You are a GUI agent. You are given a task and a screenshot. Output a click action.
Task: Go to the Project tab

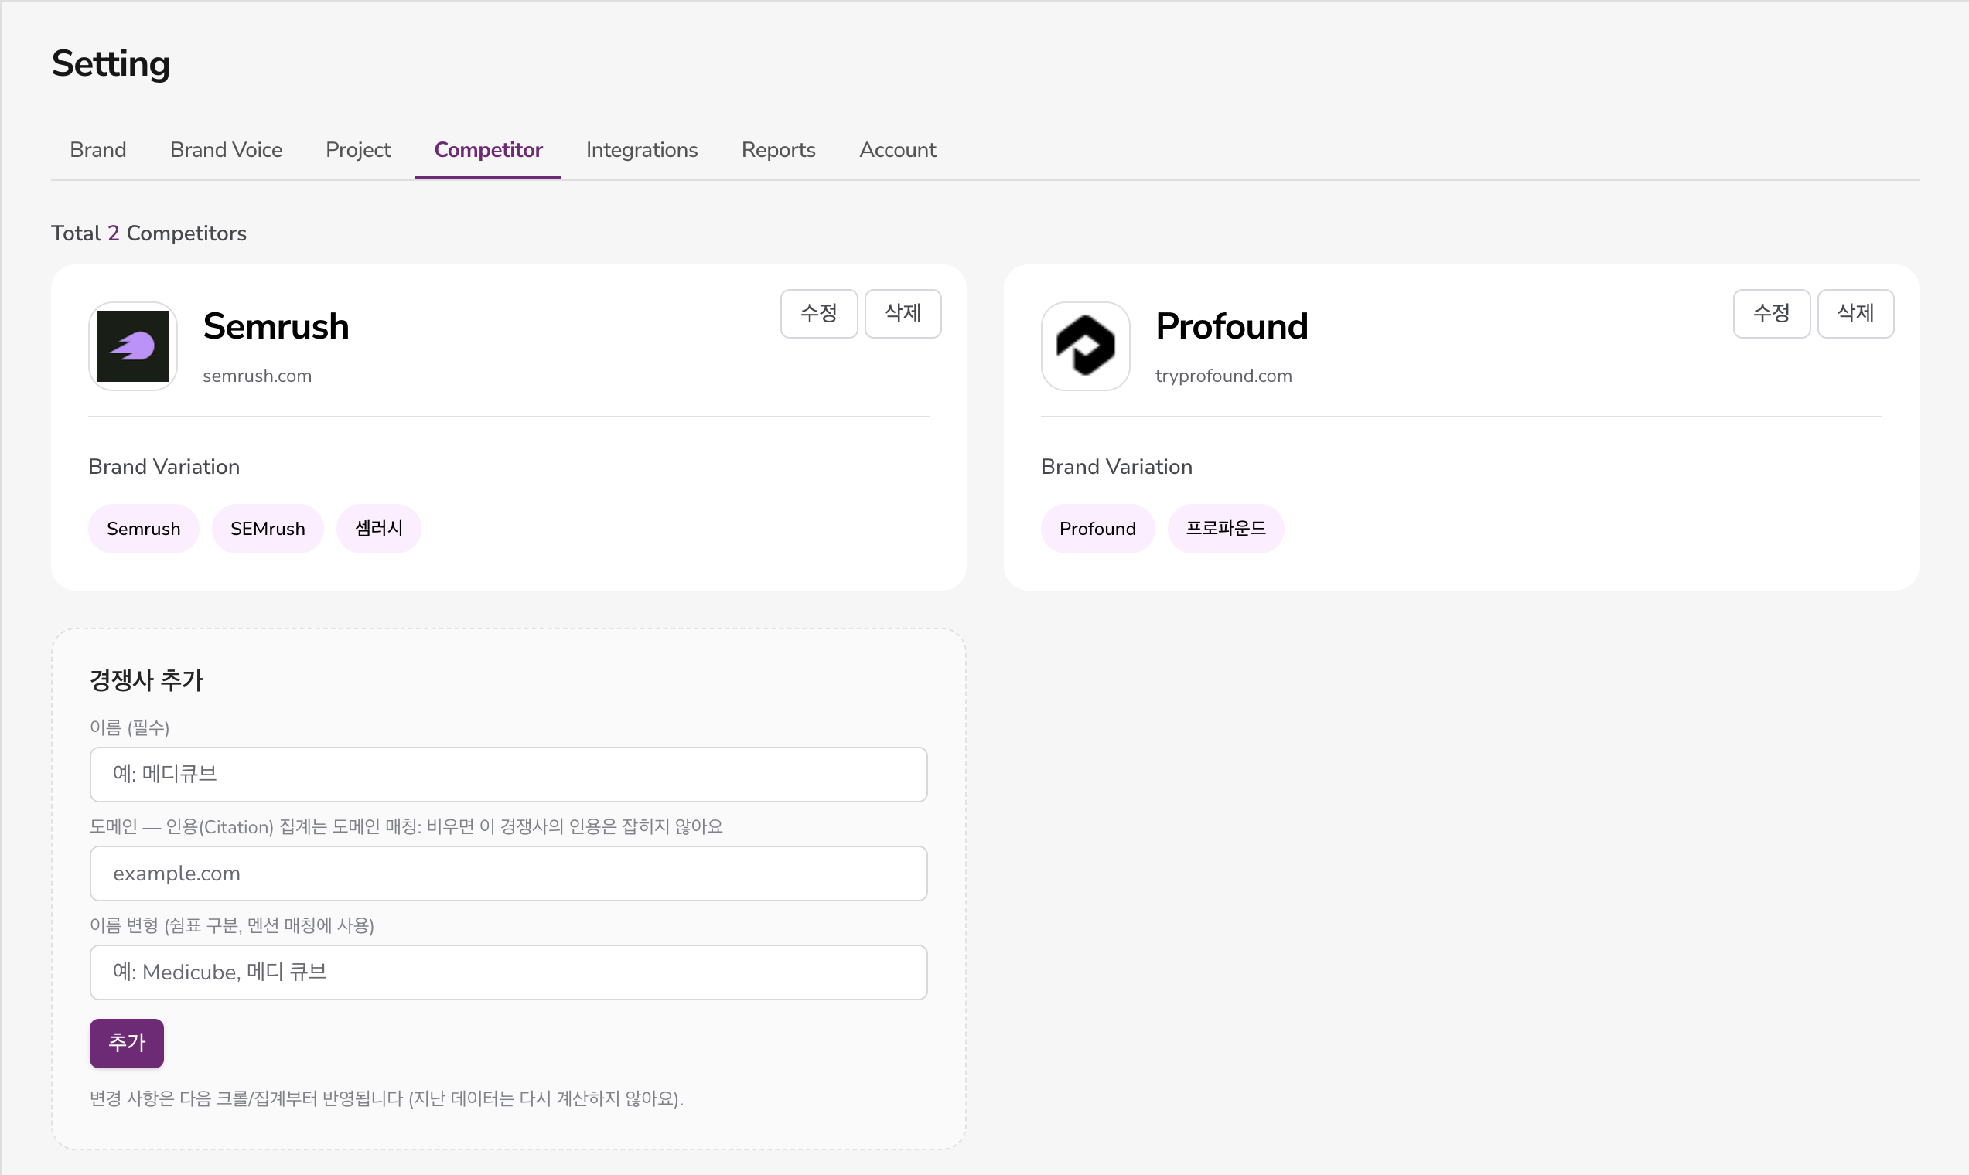click(358, 150)
